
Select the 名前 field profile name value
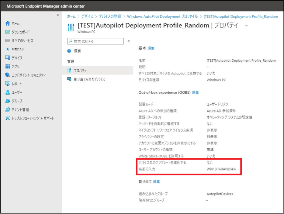pyautogui.click(x=241, y=60)
